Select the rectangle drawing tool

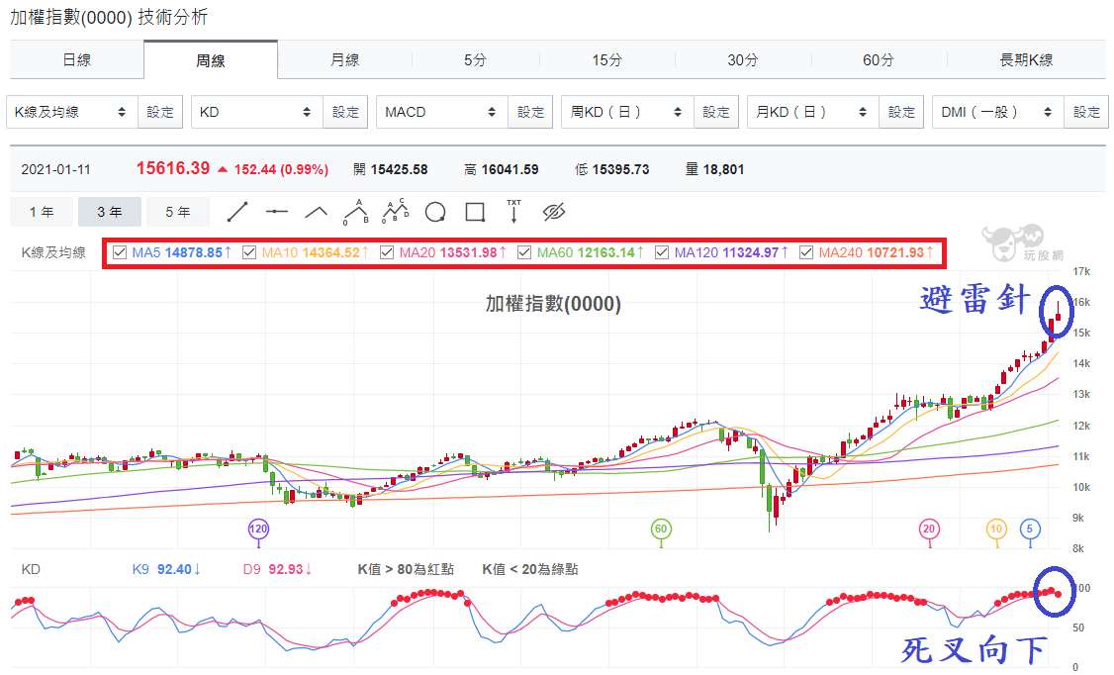pos(475,212)
